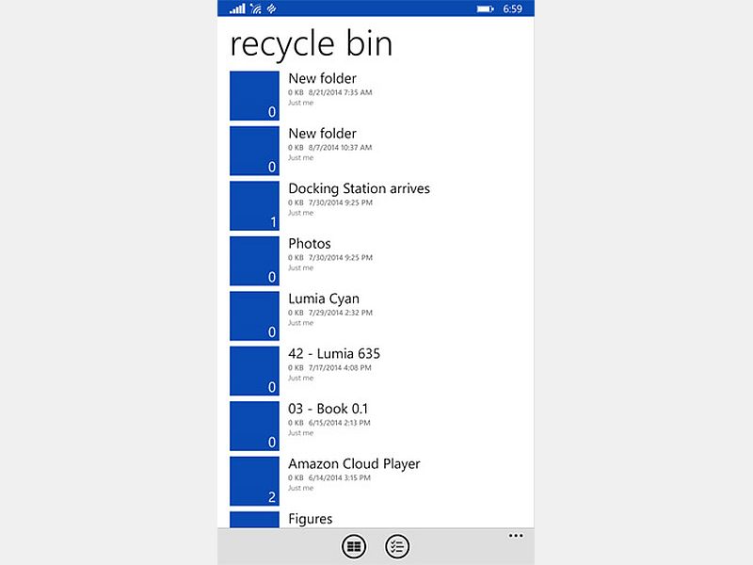Viewport: 753px width, 565px height.
Task: Tap Just me under Photos
Action: (300, 267)
